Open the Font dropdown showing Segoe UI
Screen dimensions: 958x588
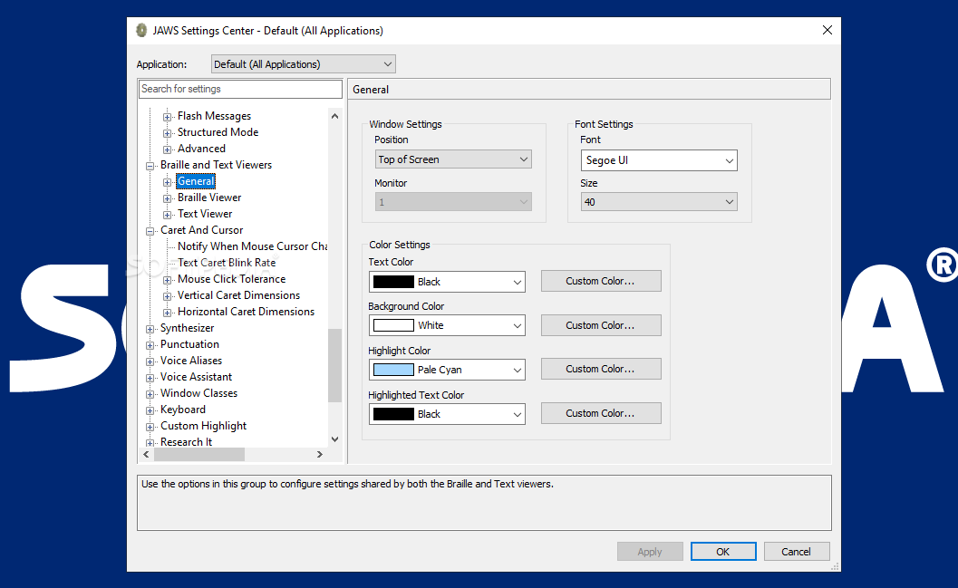point(659,160)
